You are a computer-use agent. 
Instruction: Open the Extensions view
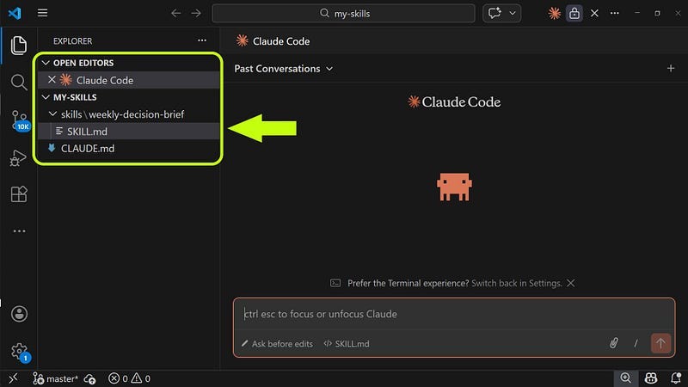[x=18, y=194]
